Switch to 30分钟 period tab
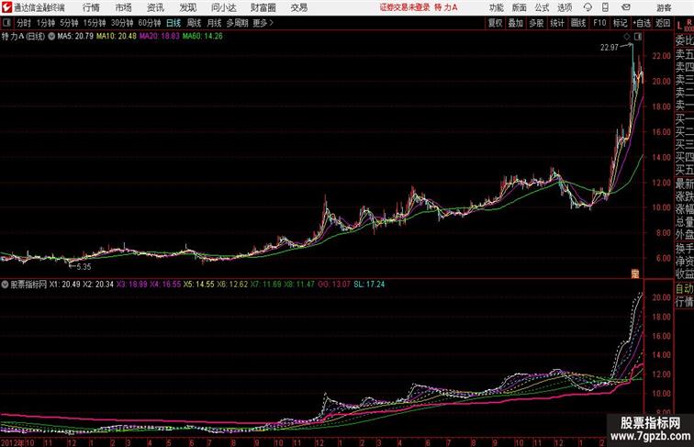 coord(122,23)
